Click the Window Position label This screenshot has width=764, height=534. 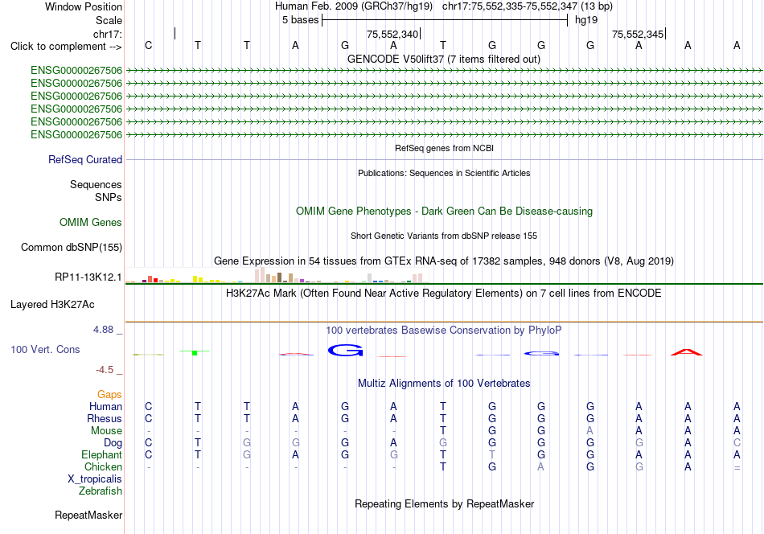pos(84,6)
